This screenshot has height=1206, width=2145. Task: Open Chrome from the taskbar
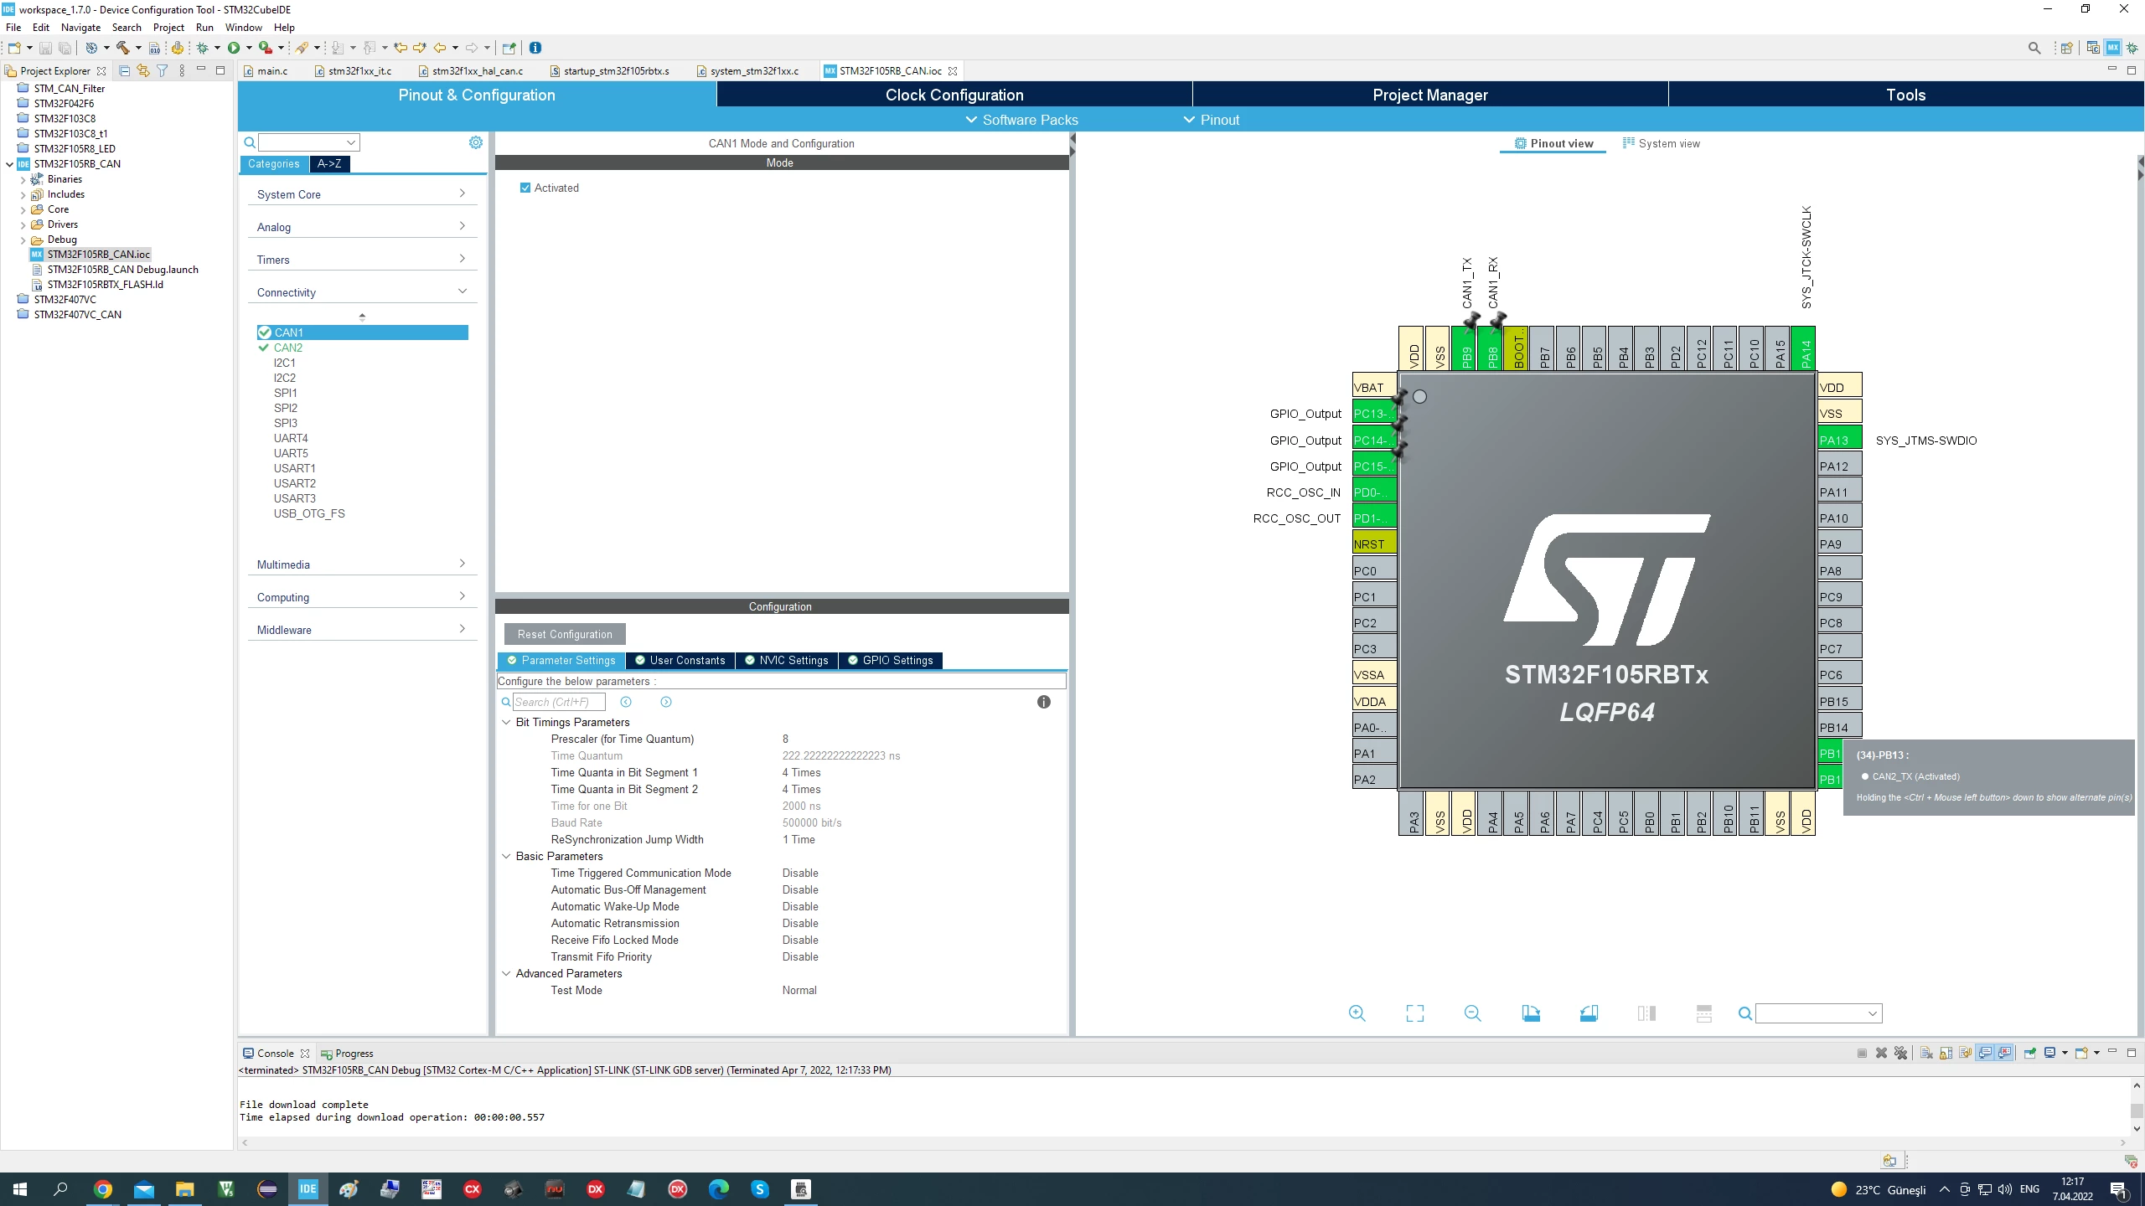click(x=103, y=1188)
